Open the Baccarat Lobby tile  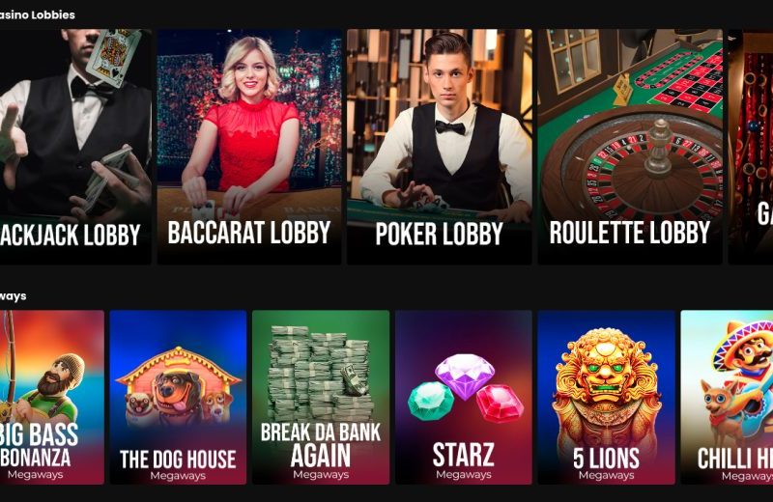tap(249, 147)
